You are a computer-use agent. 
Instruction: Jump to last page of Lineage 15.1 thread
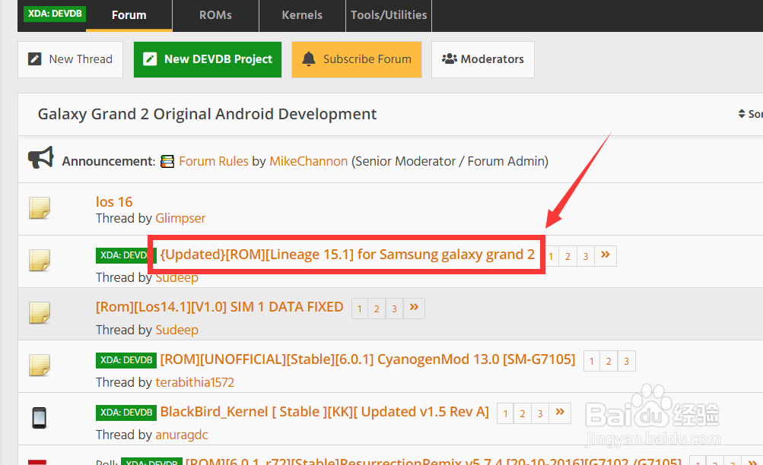[x=606, y=256]
